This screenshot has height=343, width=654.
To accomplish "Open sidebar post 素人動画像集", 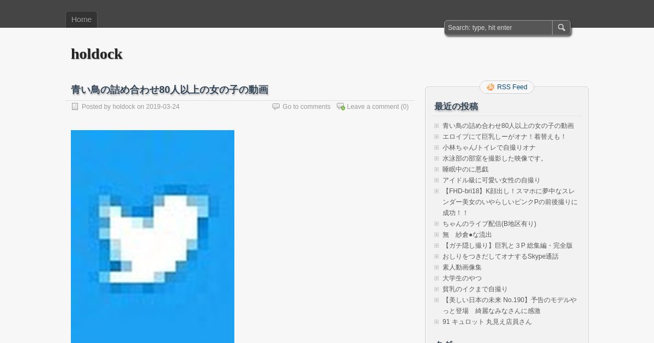I will (462, 267).
